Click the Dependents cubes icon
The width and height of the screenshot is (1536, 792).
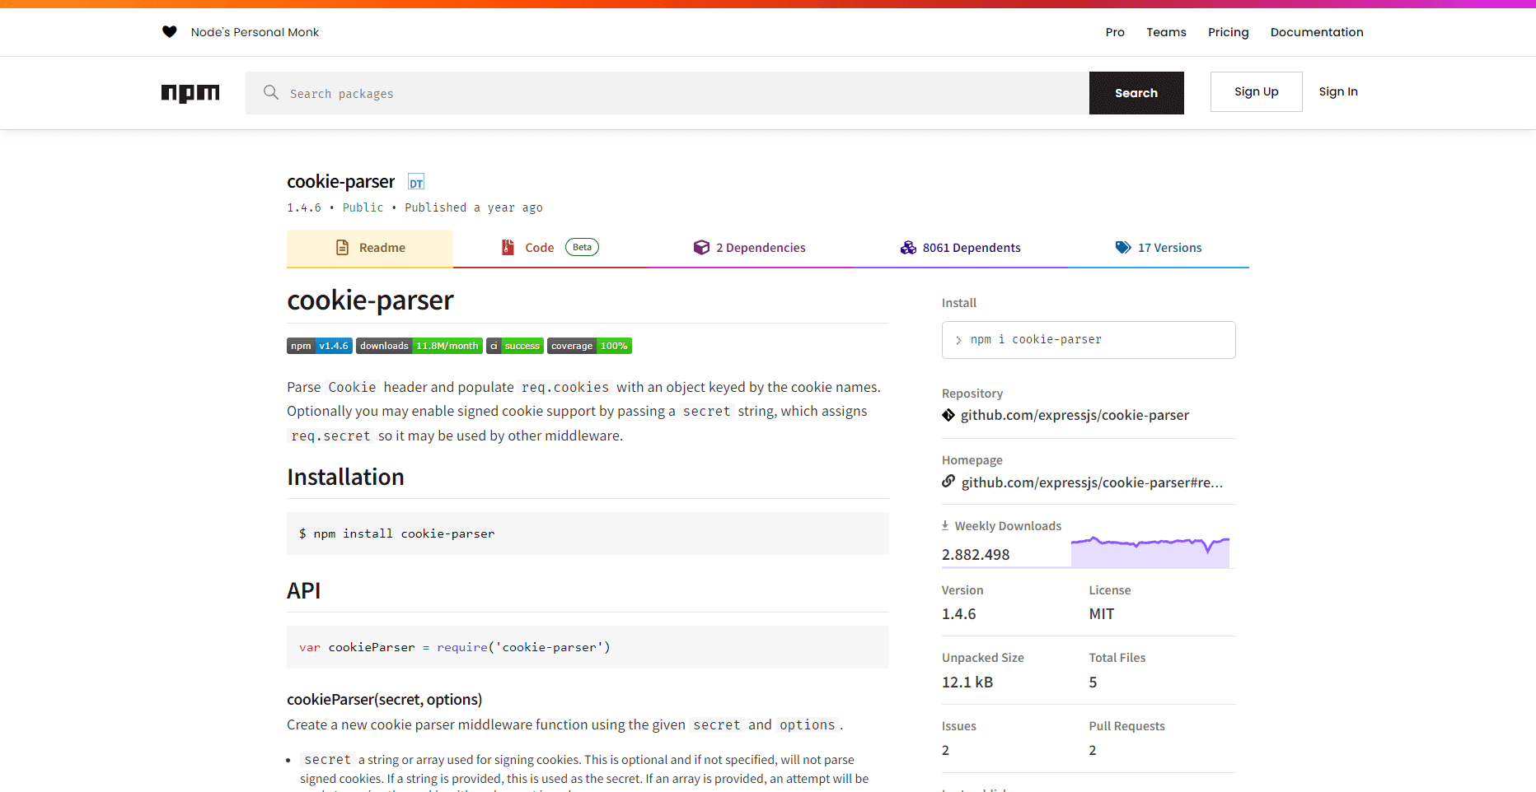(908, 248)
